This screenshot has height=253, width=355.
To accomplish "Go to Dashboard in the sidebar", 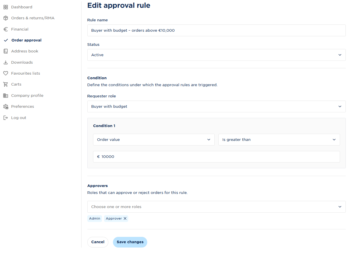I will [22, 7].
